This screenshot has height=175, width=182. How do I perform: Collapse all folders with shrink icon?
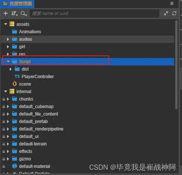tap(166, 13)
